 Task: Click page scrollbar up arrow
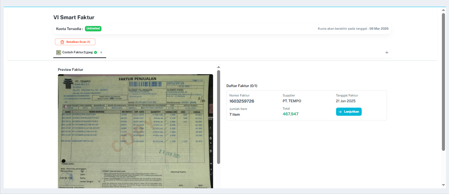[x=443, y=10]
